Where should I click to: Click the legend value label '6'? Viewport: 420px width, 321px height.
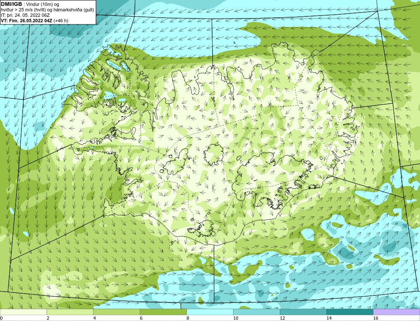click(x=141, y=318)
